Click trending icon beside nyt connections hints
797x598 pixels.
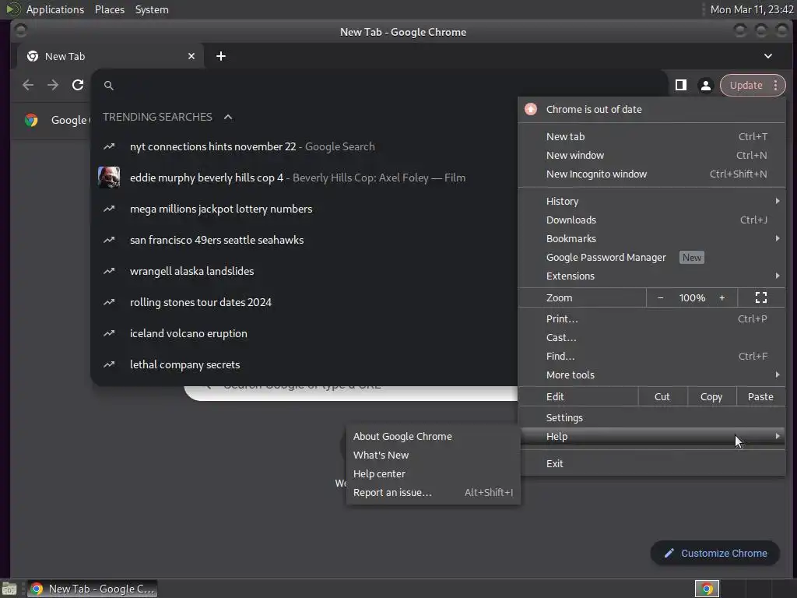[x=109, y=146]
